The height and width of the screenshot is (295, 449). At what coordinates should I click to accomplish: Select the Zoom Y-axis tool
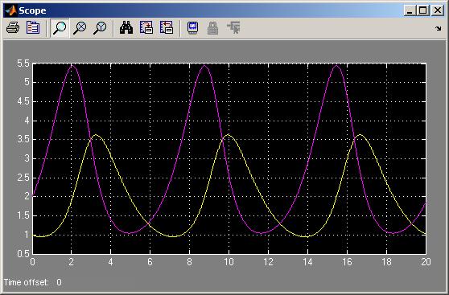point(100,28)
